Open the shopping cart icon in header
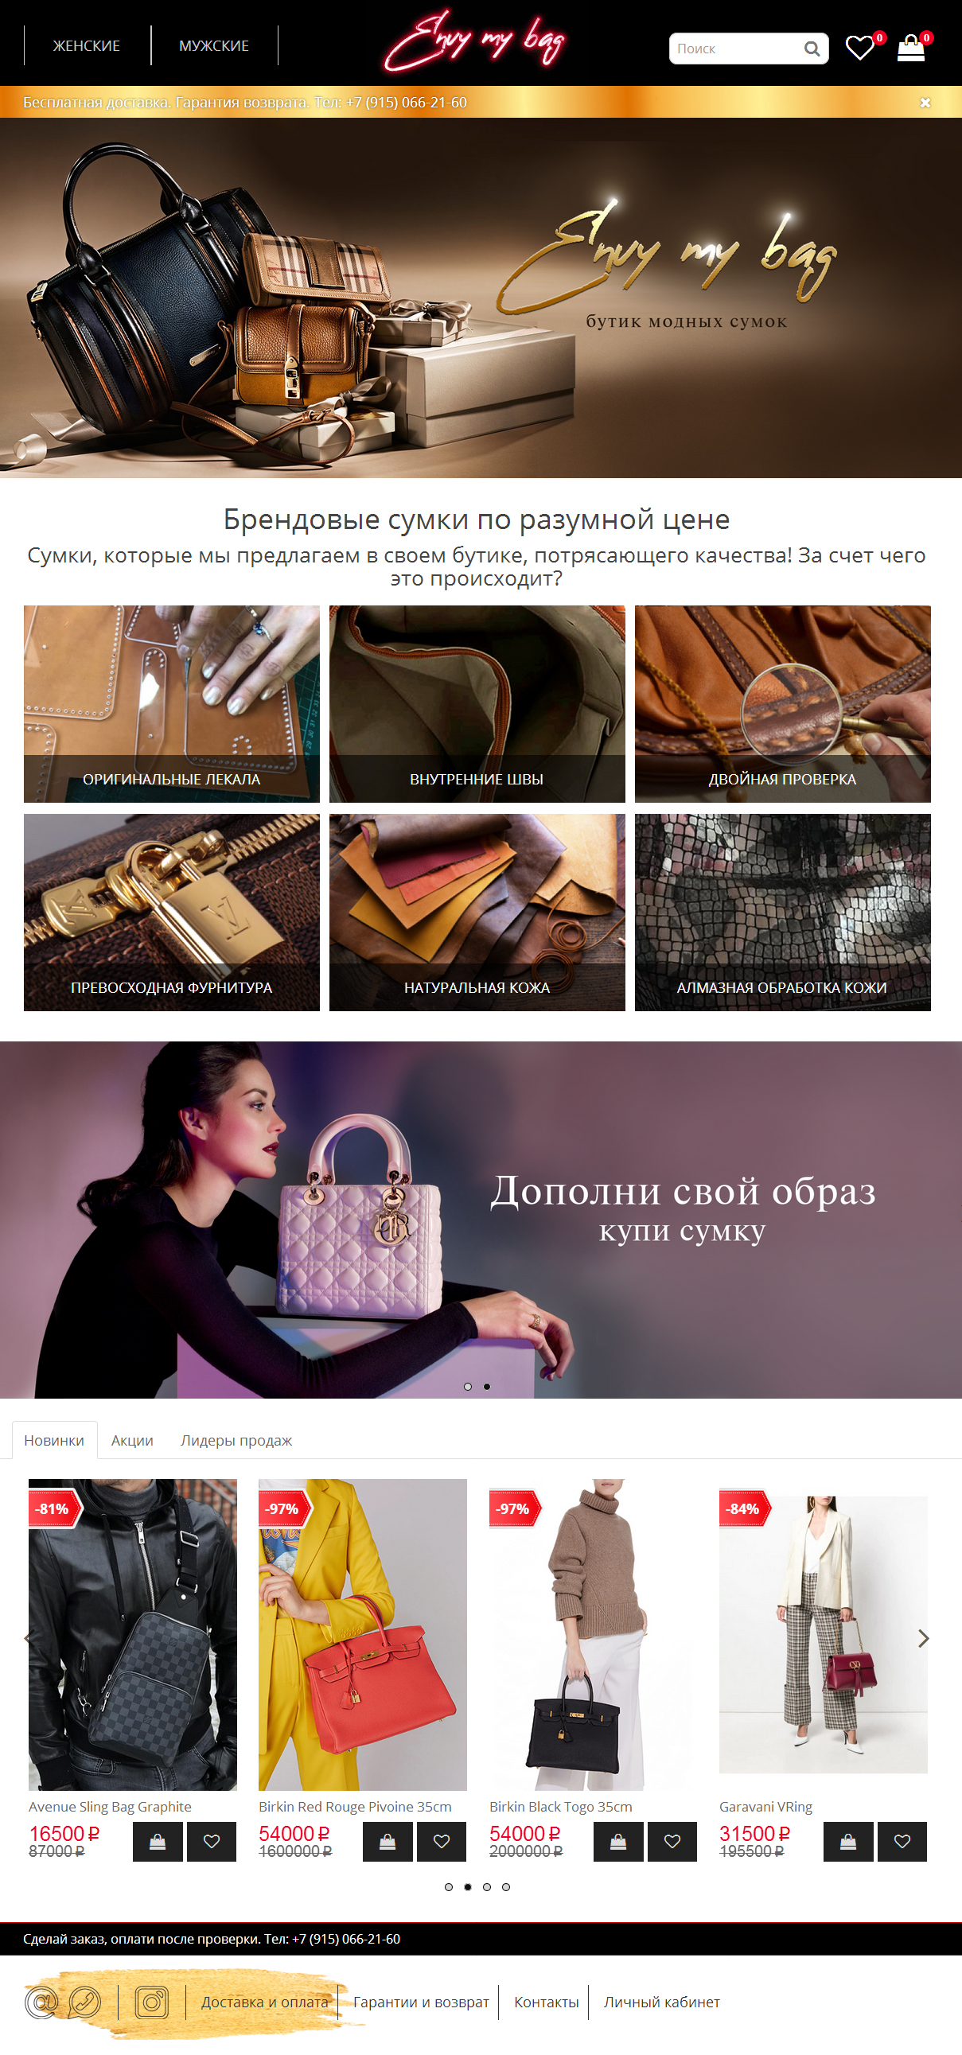The height and width of the screenshot is (2055, 962). click(x=910, y=48)
